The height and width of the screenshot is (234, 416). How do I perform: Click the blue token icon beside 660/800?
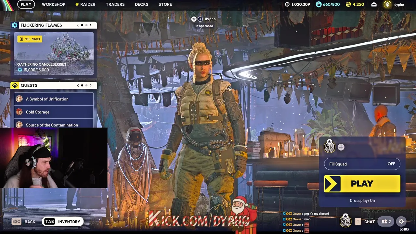tap(318, 4)
